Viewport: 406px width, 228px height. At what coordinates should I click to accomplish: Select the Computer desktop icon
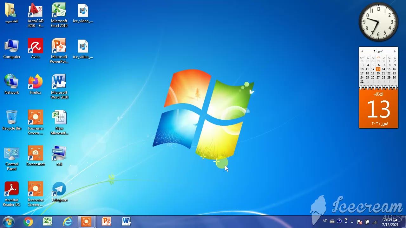pyautogui.click(x=12, y=49)
